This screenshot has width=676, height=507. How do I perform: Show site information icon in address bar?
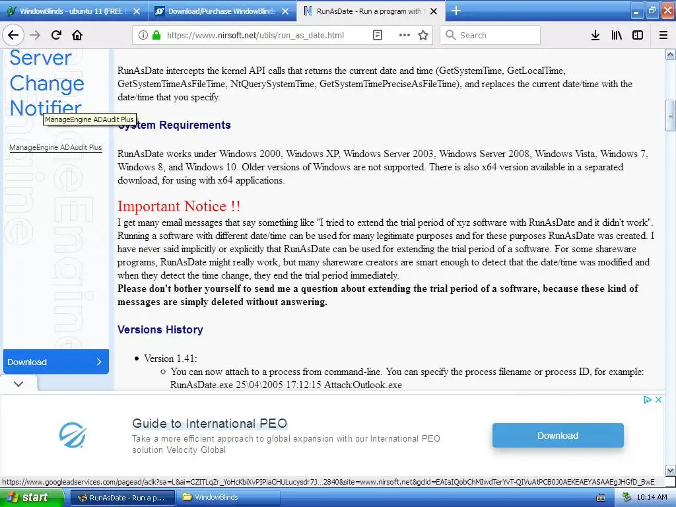point(143,35)
